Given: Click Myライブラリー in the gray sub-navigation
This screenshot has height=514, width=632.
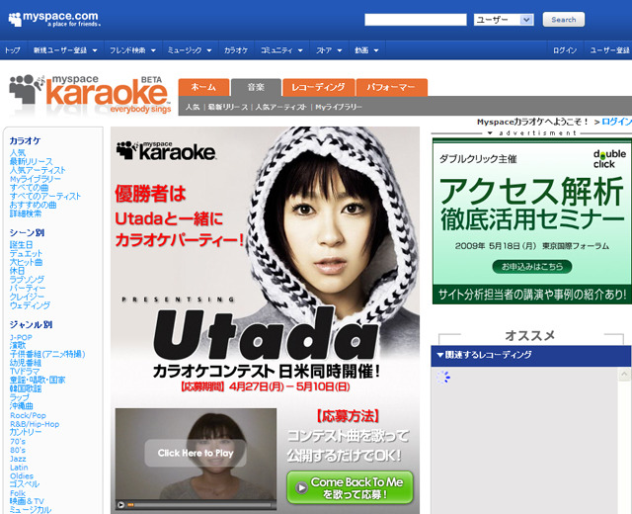Looking at the screenshot, I should [339, 108].
